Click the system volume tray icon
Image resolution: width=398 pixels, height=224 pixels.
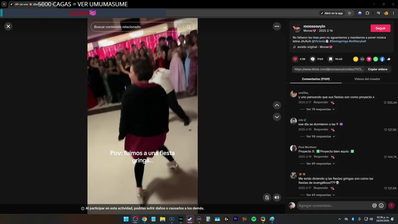coord(371,219)
